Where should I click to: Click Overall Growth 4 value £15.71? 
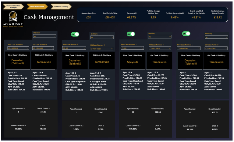tap(215, 112)
